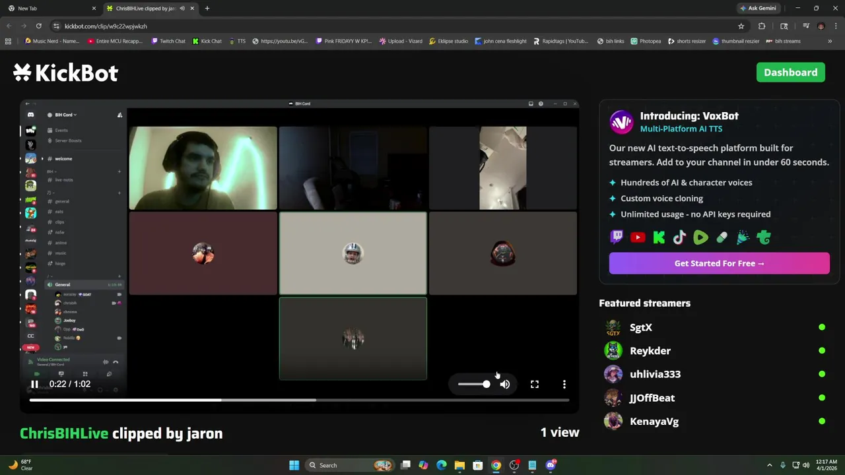Viewport: 845px width, 475px height.
Task: Click Get Started For Free button
Action: (719, 263)
